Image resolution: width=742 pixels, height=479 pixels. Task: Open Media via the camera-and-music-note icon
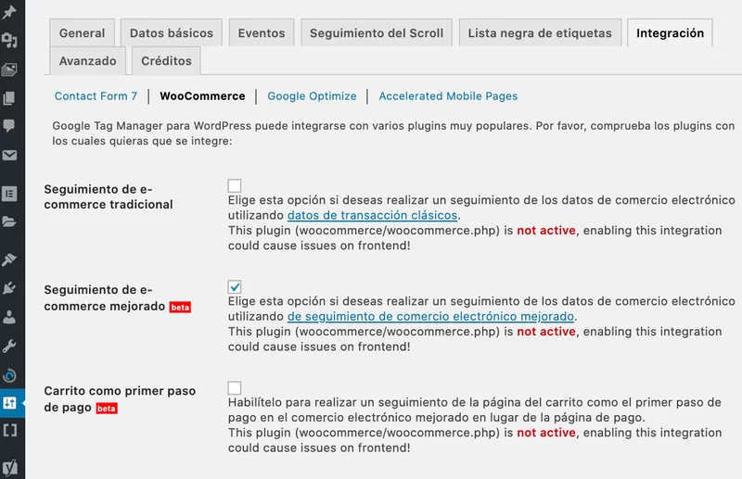pyautogui.click(x=9, y=41)
